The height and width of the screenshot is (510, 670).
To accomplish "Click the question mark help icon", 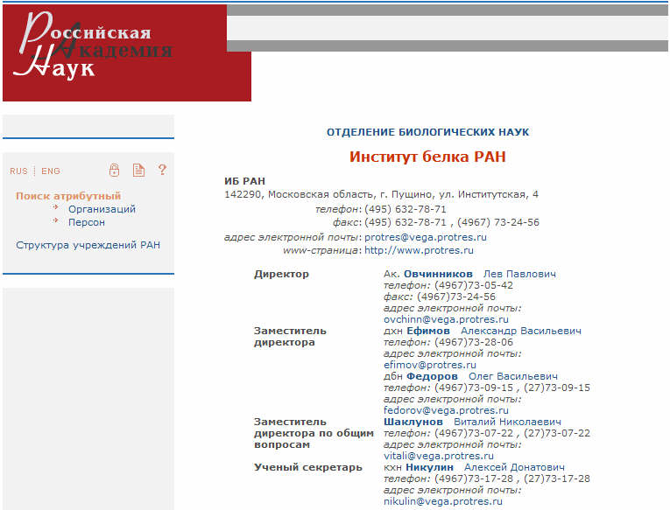I will click(162, 170).
